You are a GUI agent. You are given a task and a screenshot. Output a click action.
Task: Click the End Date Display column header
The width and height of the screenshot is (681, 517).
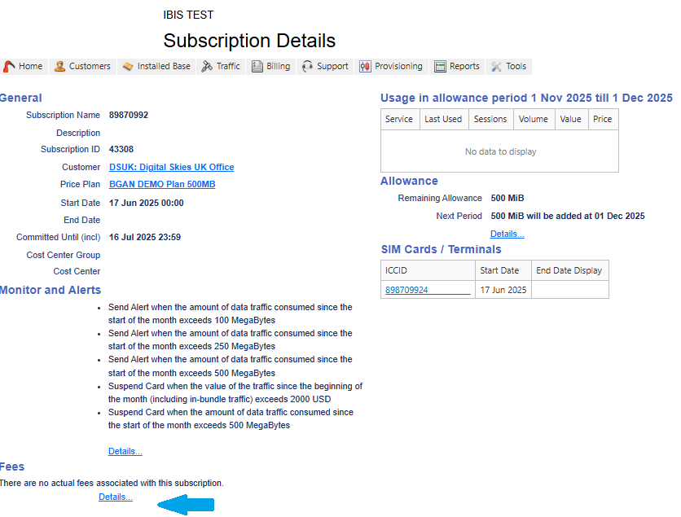point(569,269)
